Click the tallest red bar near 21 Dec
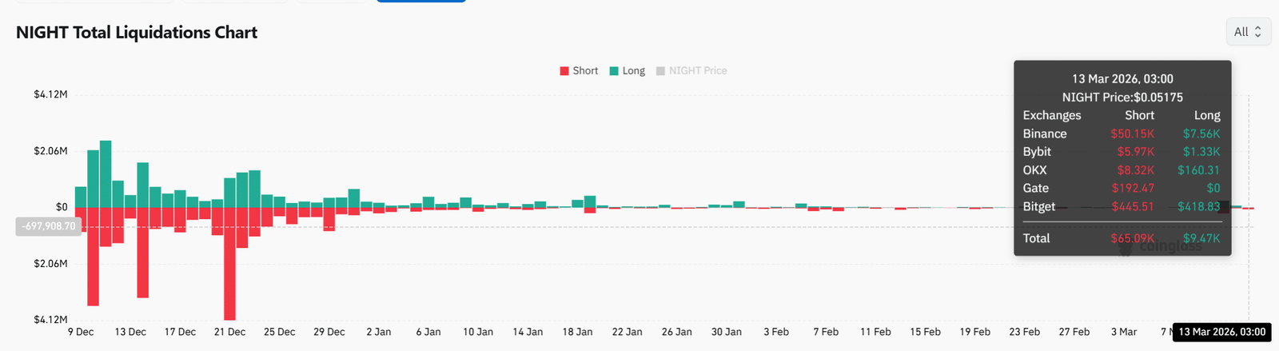 (229, 262)
